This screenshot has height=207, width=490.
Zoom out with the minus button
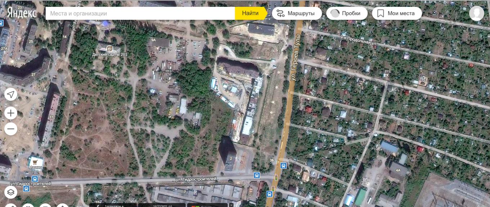tap(11, 129)
